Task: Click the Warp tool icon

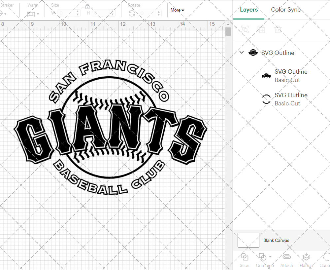Action: (31, 14)
